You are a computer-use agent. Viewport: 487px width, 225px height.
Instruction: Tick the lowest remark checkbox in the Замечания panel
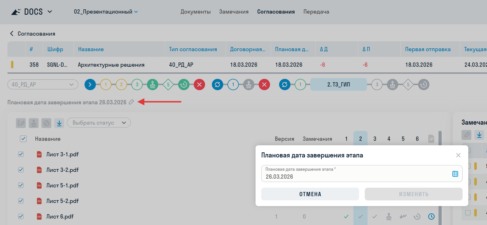click(x=468, y=213)
